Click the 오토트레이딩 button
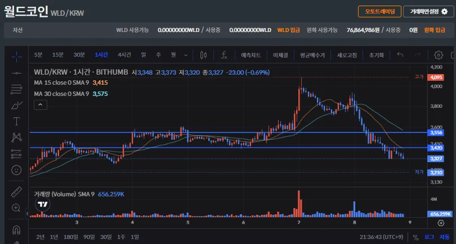Viewport: 456px width, 244px height. coord(379,12)
